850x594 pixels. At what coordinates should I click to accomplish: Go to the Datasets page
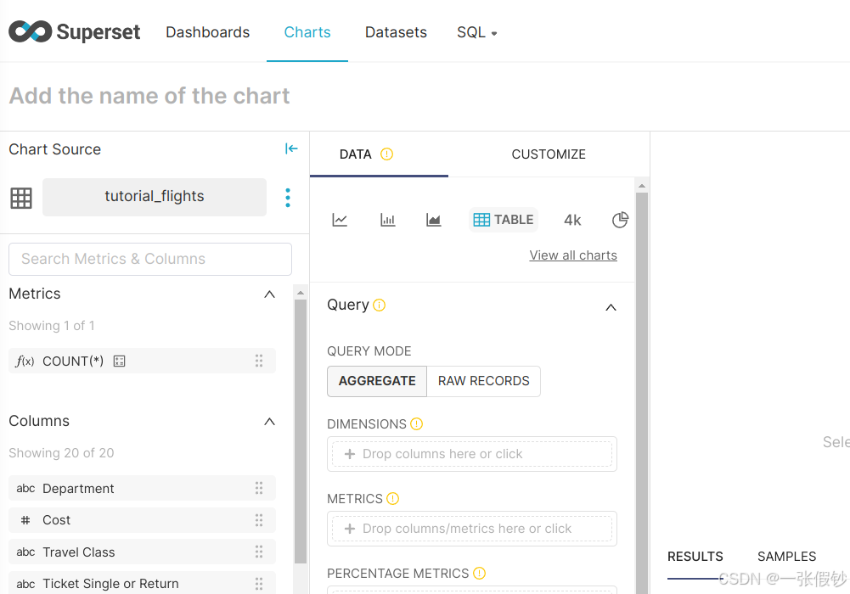[396, 32]
